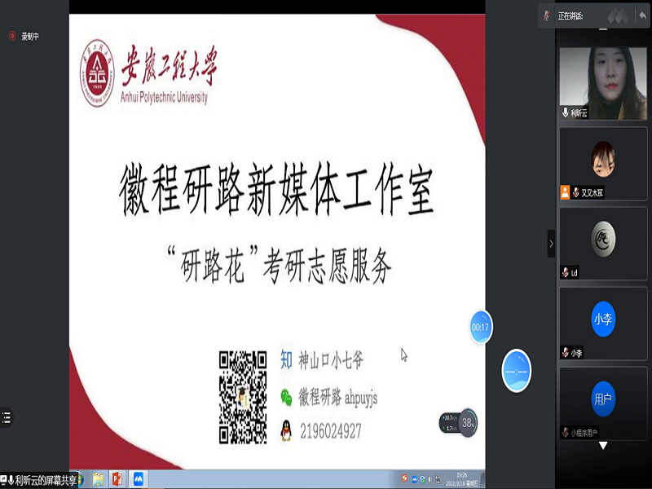Open PowerPoint from the shared taskbar

coord(117,478)
